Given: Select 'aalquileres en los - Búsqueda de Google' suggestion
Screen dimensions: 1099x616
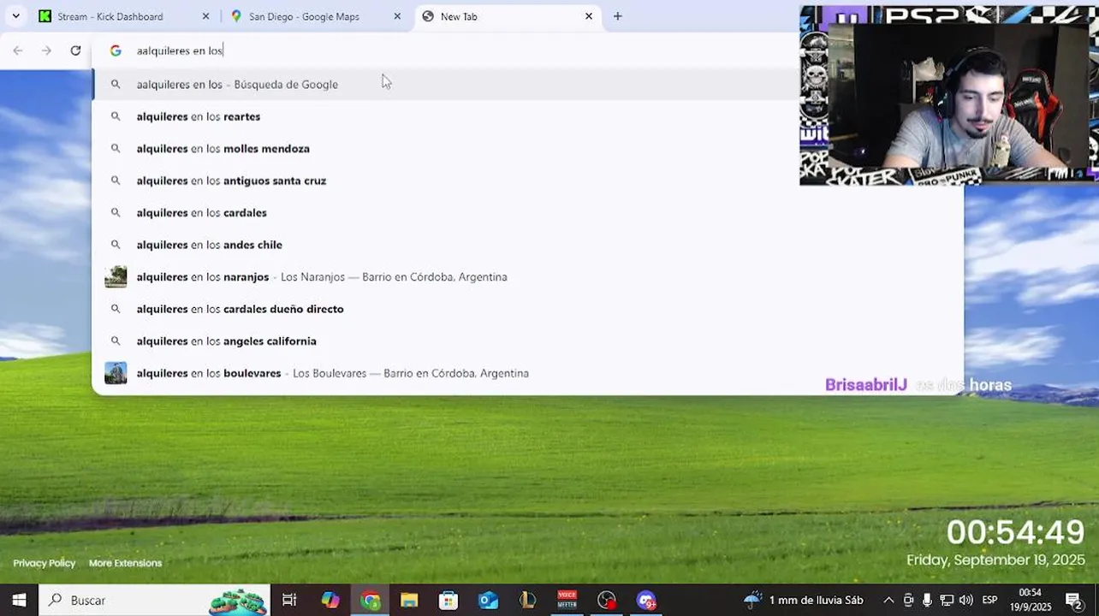Looking at the screenshot, I should 445,84.
